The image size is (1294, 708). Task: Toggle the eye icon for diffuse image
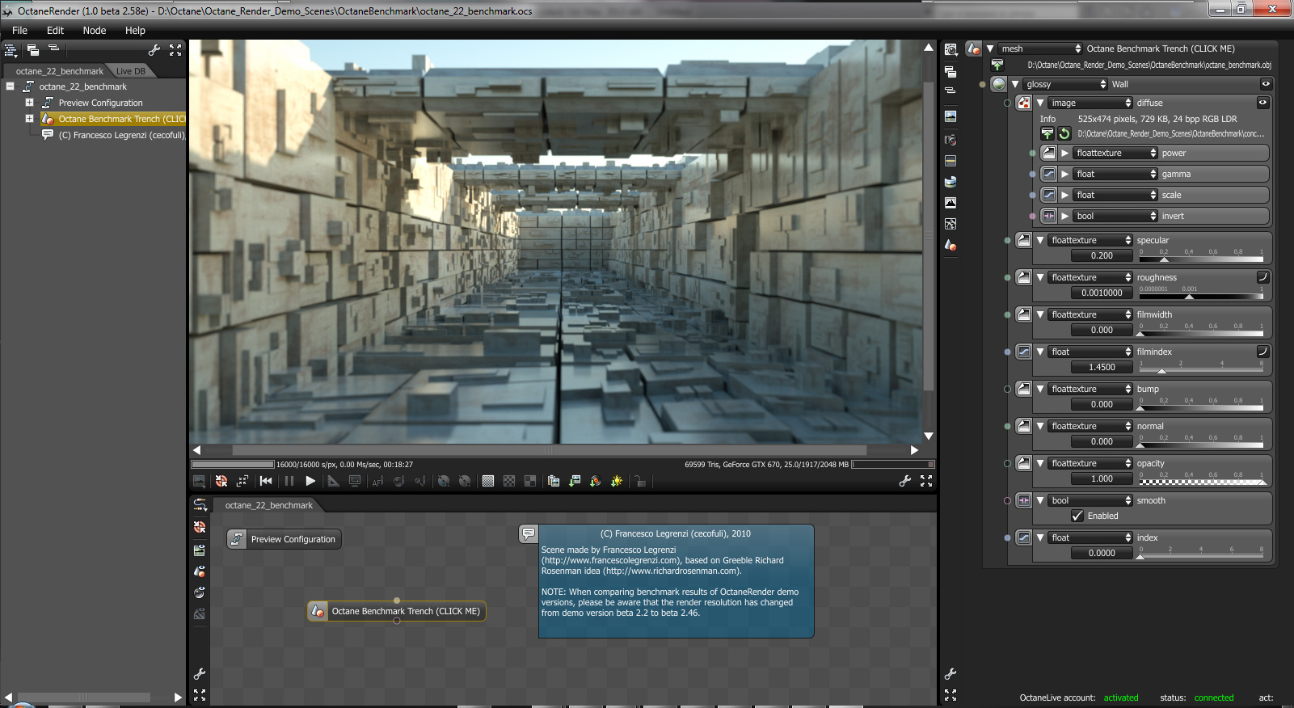tap(1262, 103)
